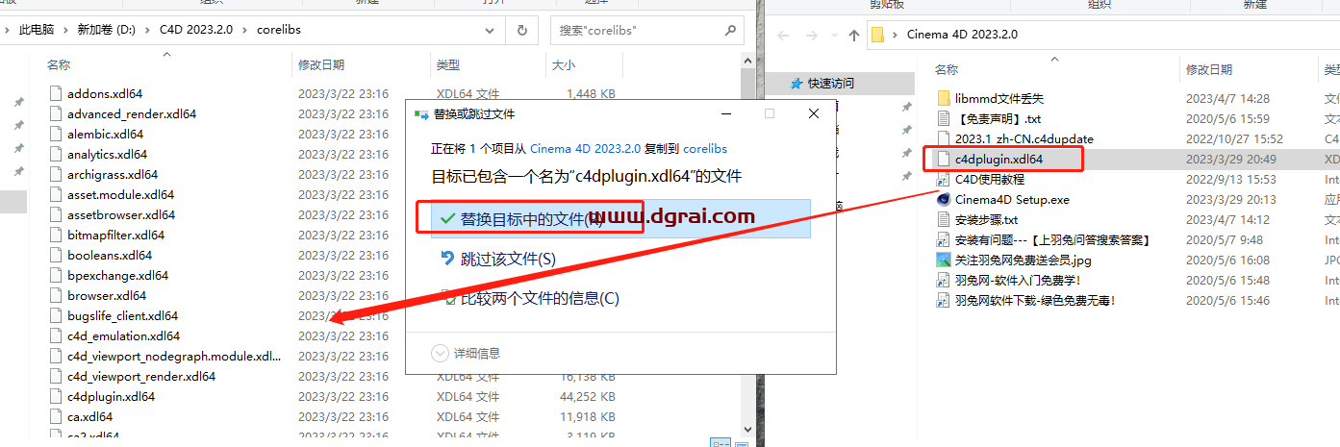Image resolution: width=1340 pixels, height=447 pixels.
Task: Click into the 搜索"corelibs" search field
Action: tap(635, 30)
